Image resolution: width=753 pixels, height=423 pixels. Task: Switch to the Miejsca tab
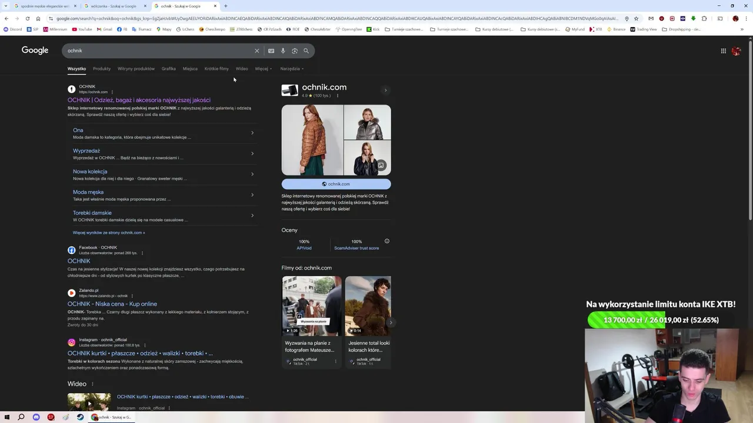[190, 69]
